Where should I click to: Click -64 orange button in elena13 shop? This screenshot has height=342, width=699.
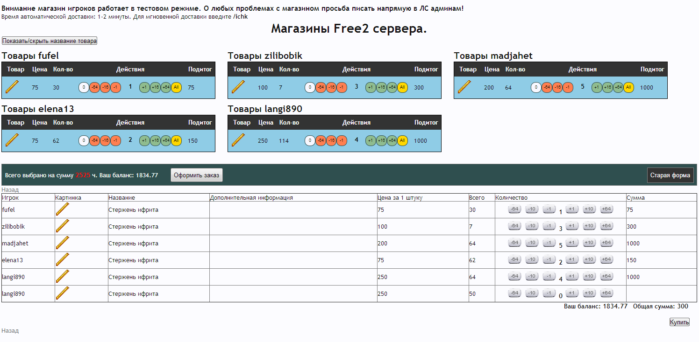coord(94,140)
